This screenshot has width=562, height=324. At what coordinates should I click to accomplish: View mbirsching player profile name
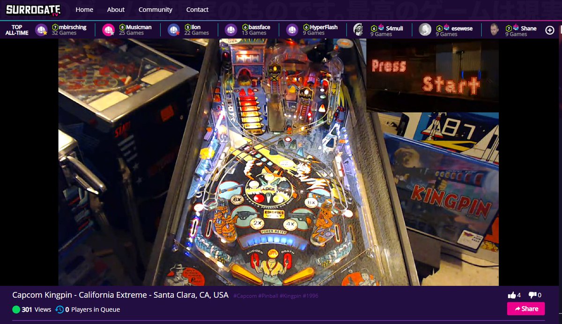pyautogui.click(x=73, y=27)
